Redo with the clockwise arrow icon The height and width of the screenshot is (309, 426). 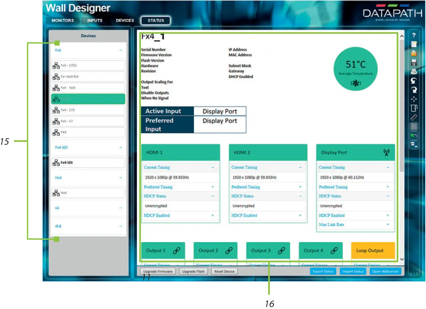(x=414, y=90)
